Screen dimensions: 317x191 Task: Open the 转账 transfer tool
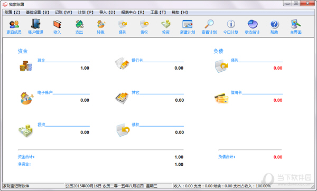pos(101,27)
